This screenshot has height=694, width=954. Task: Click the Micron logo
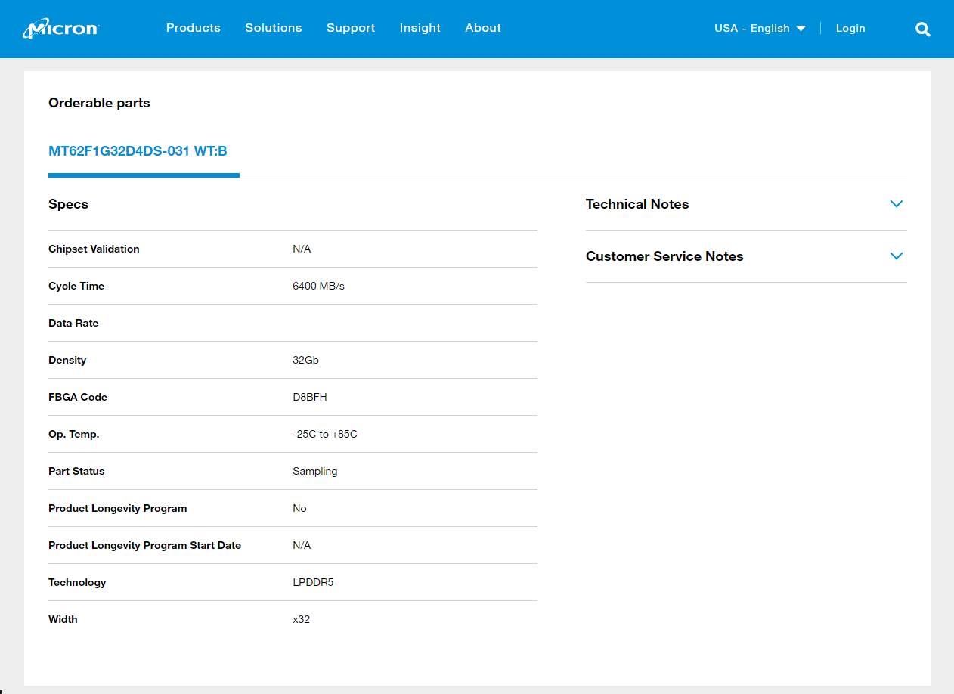coord(61,29)
